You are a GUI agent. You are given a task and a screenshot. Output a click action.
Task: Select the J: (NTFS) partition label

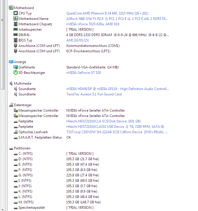tap(25, 186)
